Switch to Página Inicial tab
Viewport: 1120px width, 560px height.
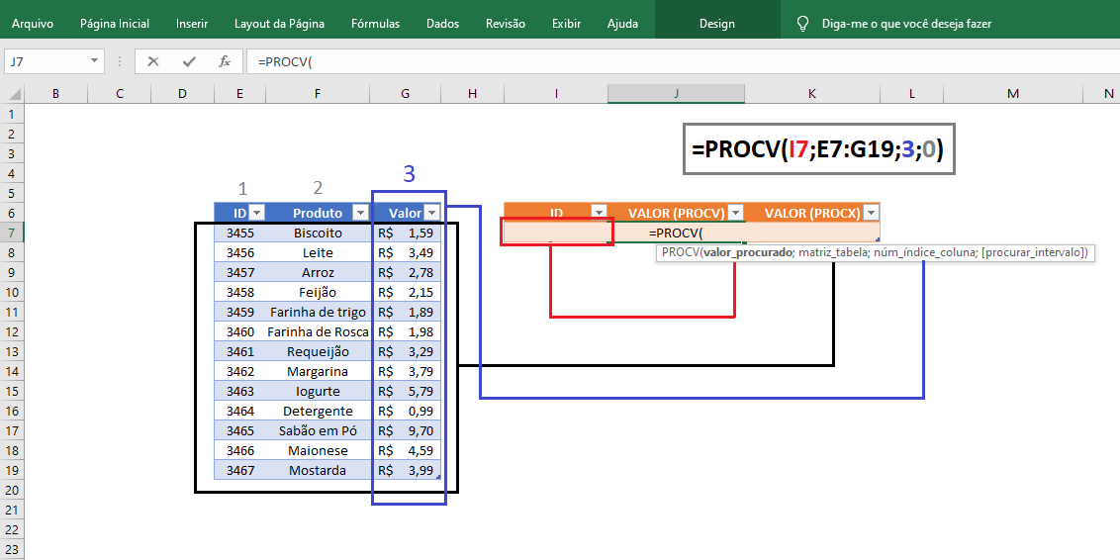point(115,24)
